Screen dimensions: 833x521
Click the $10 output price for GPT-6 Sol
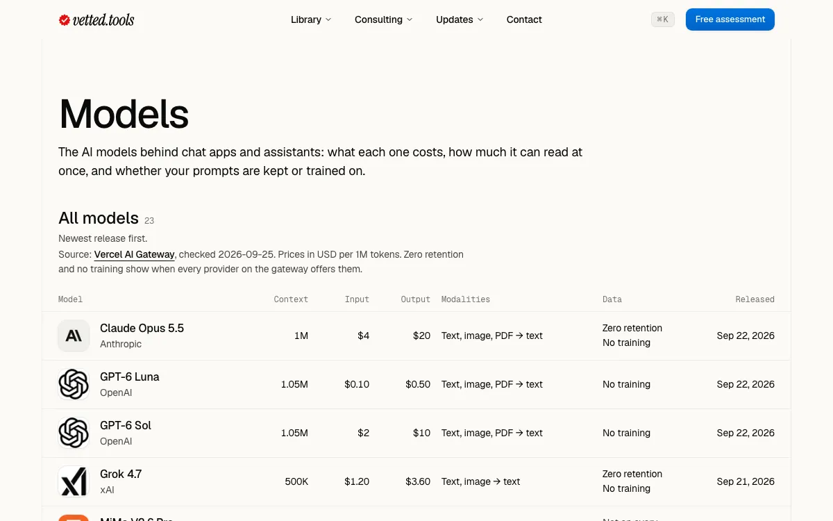[421, 433]
